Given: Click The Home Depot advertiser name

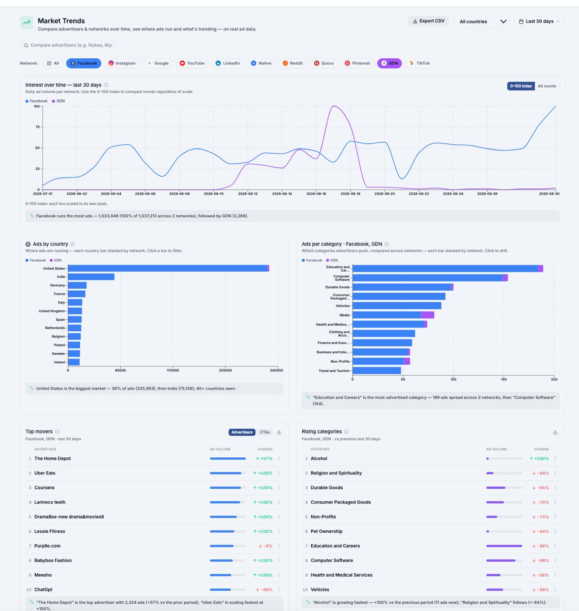Looking at the screenshot, I should tap(53, 459).
